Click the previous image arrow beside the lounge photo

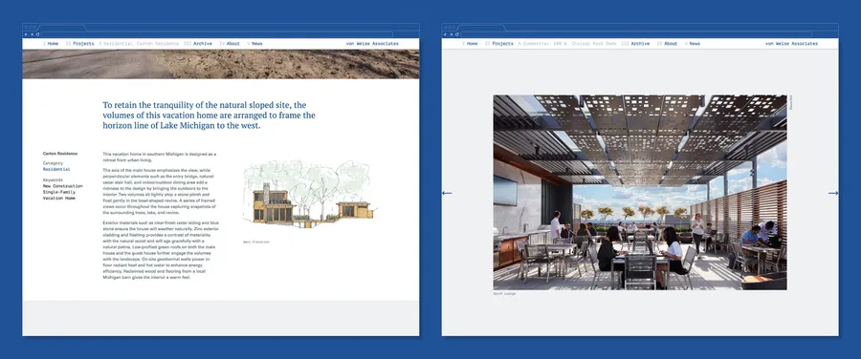(x=447, y=193)
